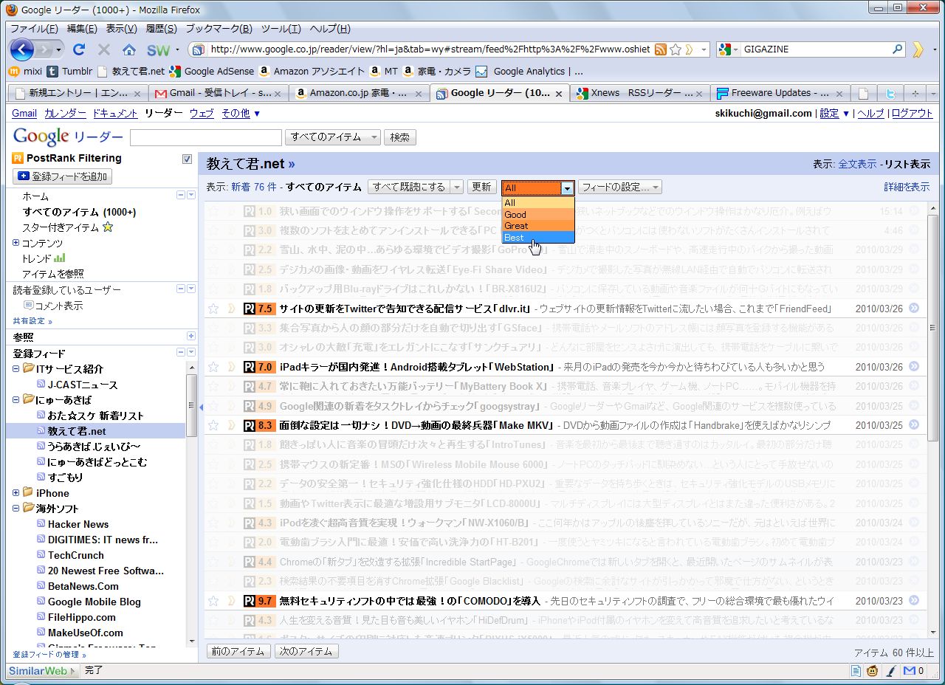Select the Hacker News feed
The width and height of the screenshot is (945, 685).
pos(78,524)
